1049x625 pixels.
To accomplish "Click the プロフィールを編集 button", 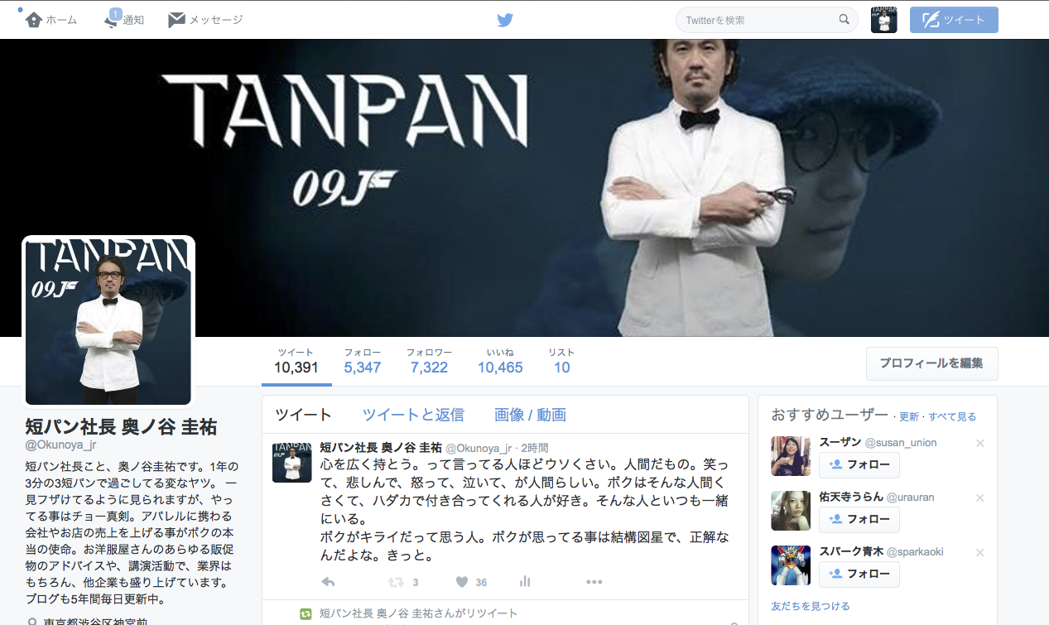I will coord(931,363).
